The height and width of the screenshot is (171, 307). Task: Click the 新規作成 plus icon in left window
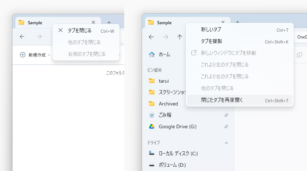click(22, 55)
